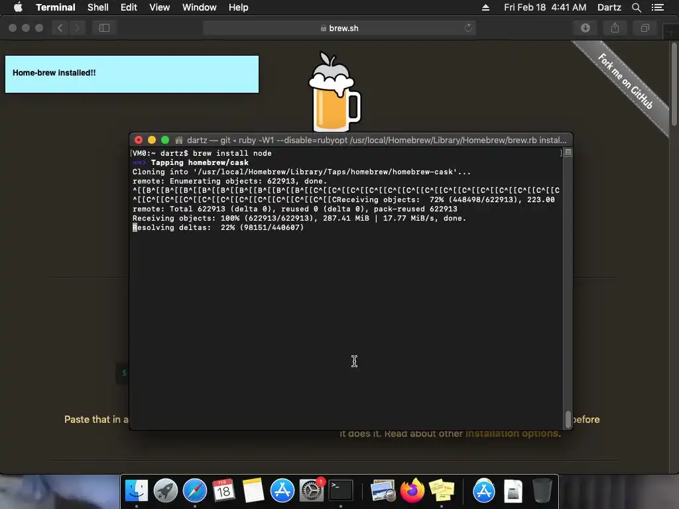This screenshot has height=509, width=679.
Task: Open Terminal from the Dock
Action: point(341,491)
